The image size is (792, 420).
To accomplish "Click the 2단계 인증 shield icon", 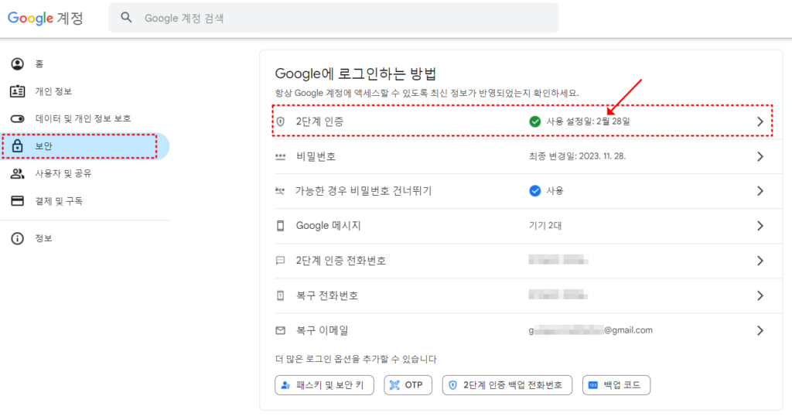I will tap(280, 121).
